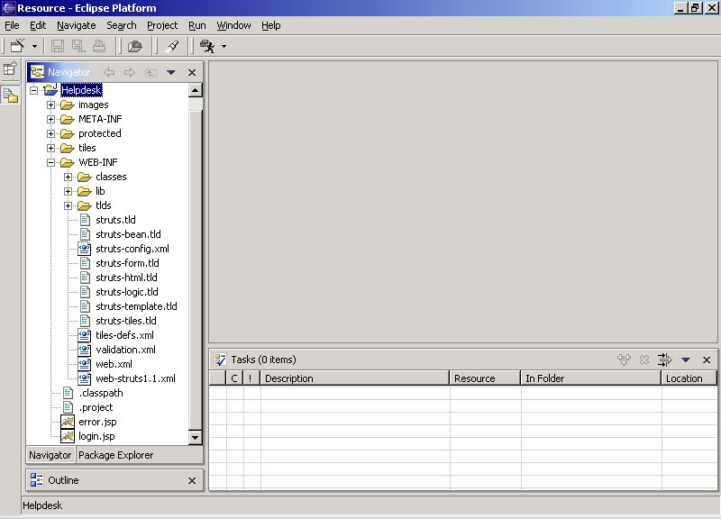Click the Open Perspective icon in sidebar

point(10,69)
